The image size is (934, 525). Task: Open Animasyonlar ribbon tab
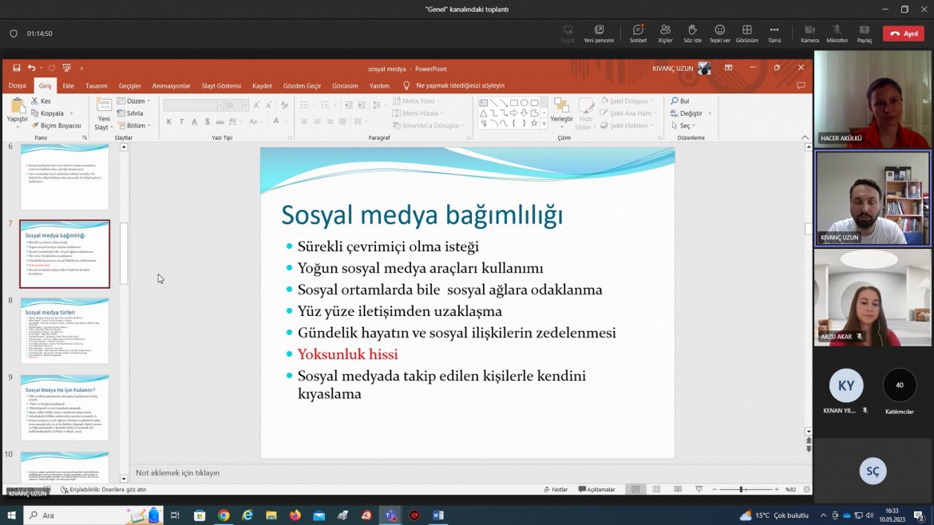click(x=171, y=85)
